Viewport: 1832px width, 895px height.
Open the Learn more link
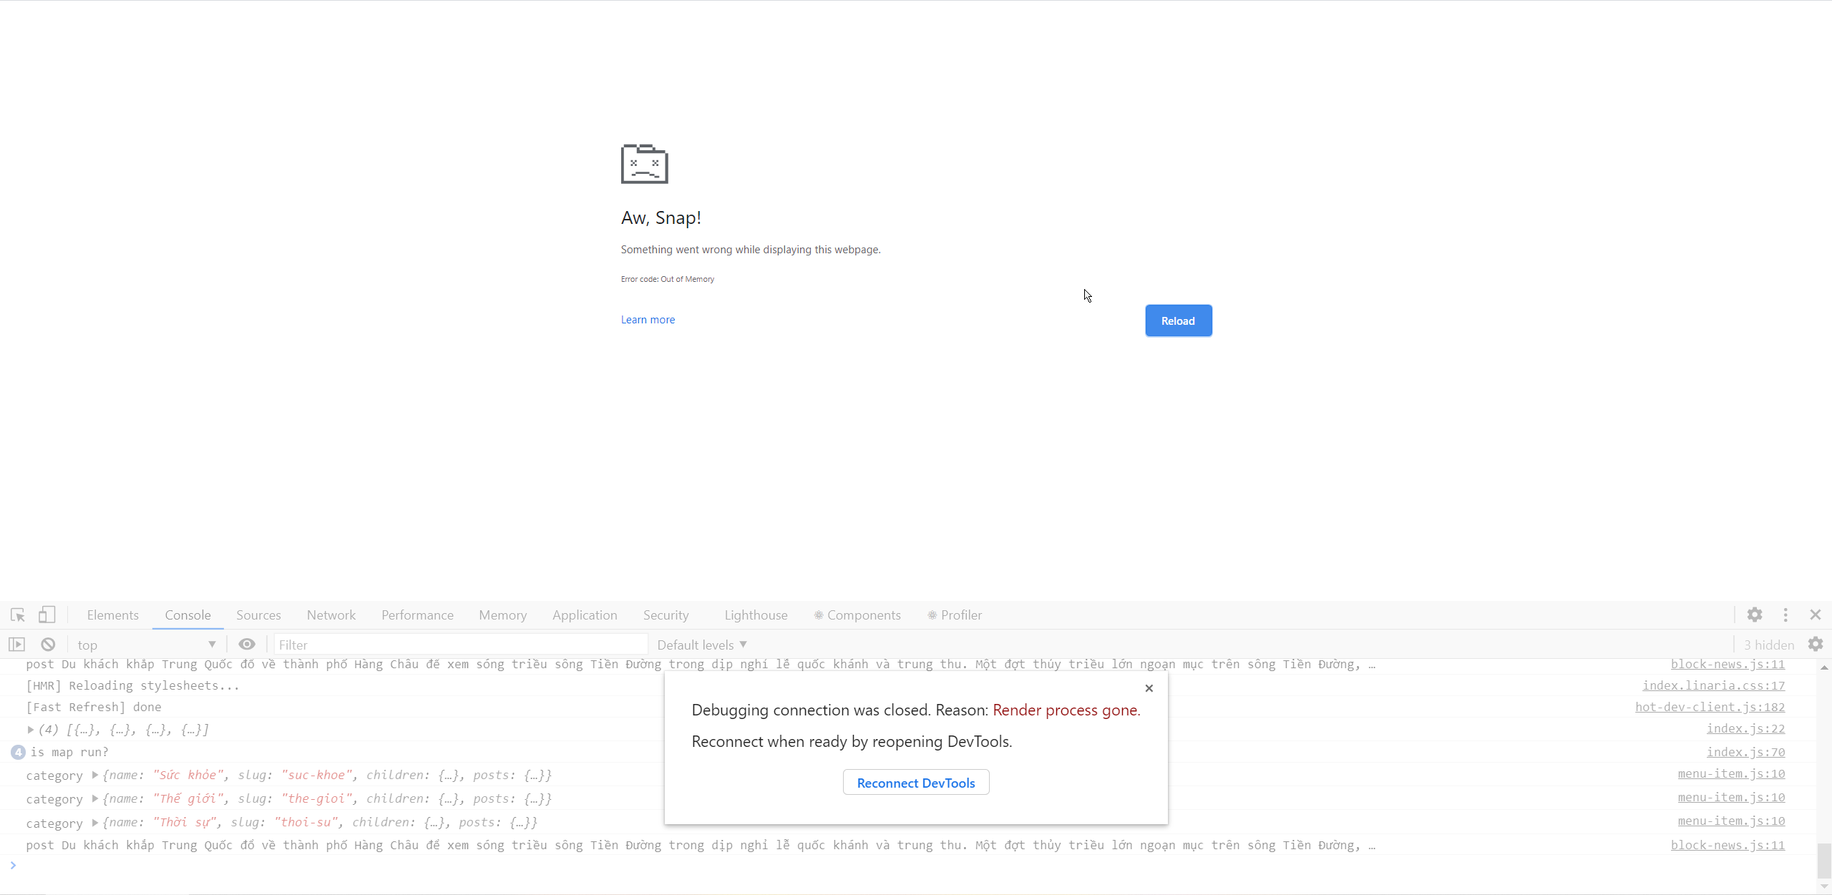coord(648,320)
